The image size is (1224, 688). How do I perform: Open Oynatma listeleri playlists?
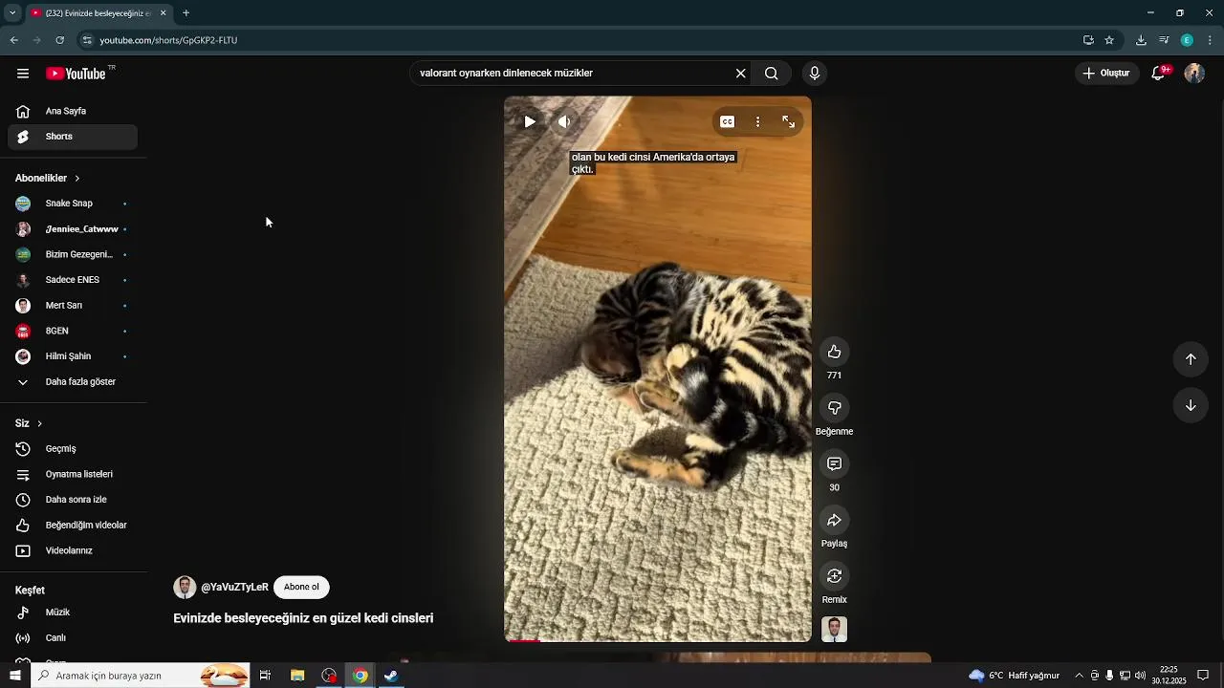pyautogui.click(x=73, y=474)
